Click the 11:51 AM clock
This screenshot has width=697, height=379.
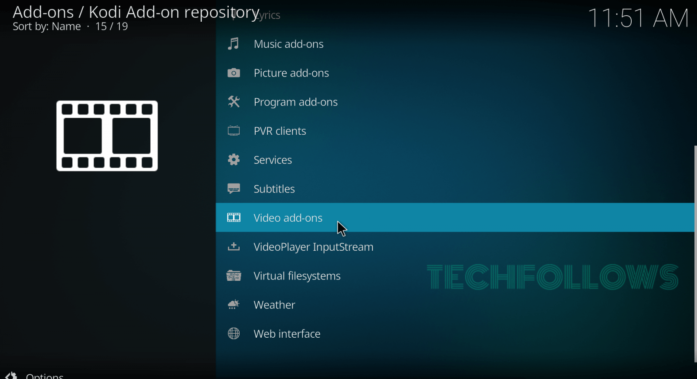tap(638, 18)
